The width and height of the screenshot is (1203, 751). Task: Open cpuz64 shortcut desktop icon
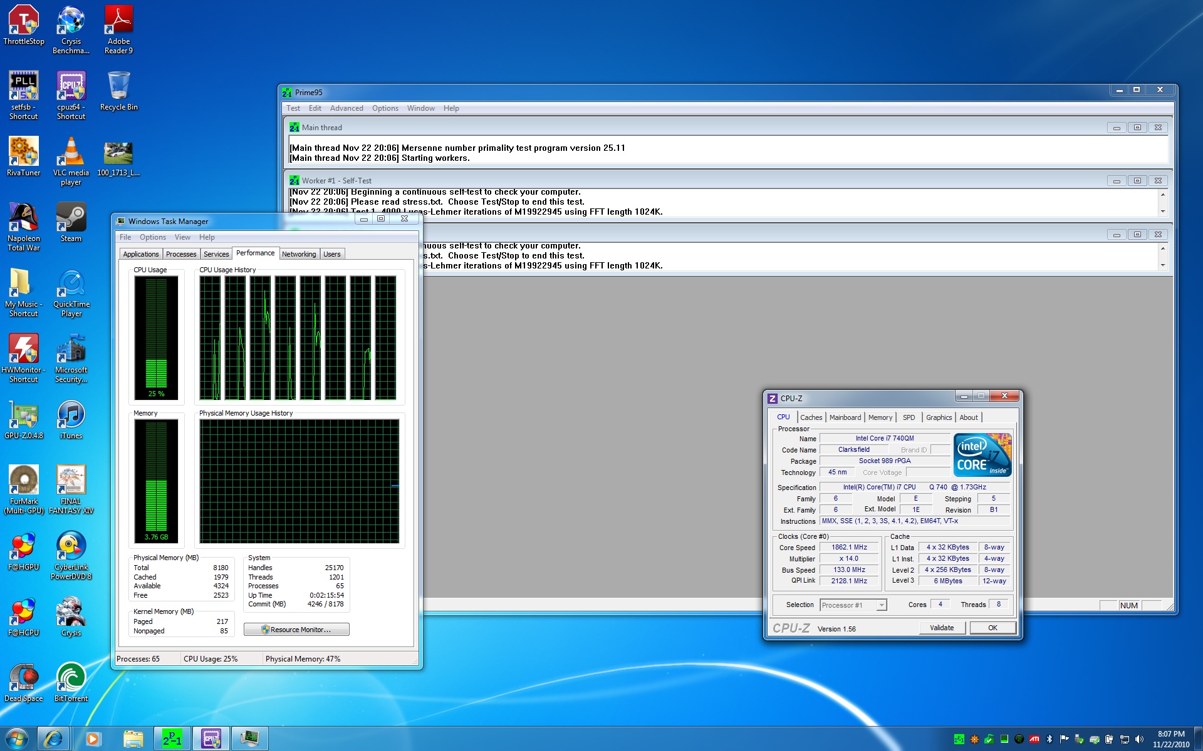tap(71, 95)
